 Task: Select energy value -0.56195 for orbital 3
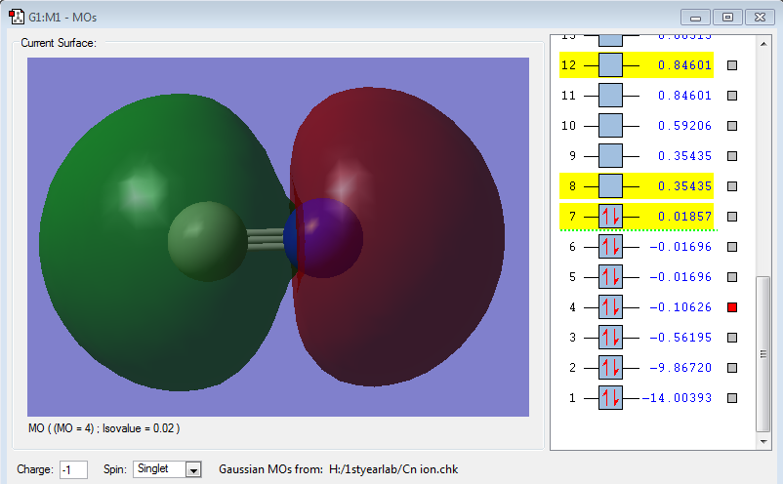(680, 338)
